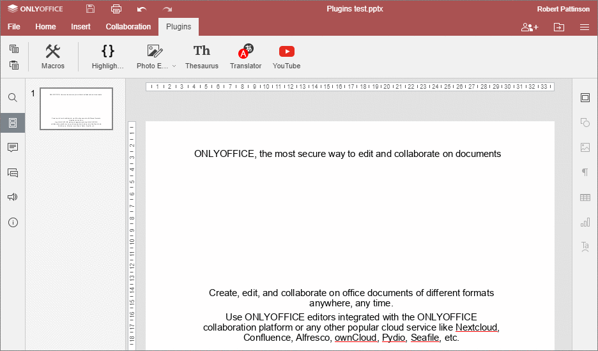Screen dimensions: 598x351
Task: Open the Macros plugin
Action: click(x=53, y=57)
